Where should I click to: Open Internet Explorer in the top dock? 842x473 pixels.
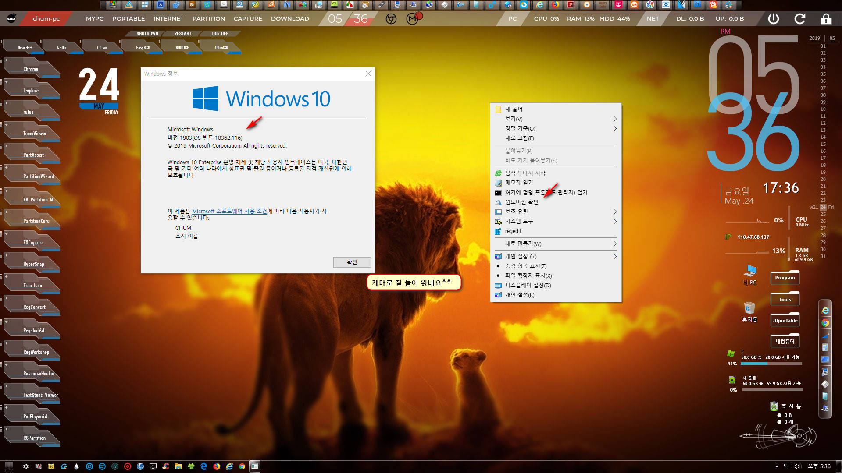point(539,5)
